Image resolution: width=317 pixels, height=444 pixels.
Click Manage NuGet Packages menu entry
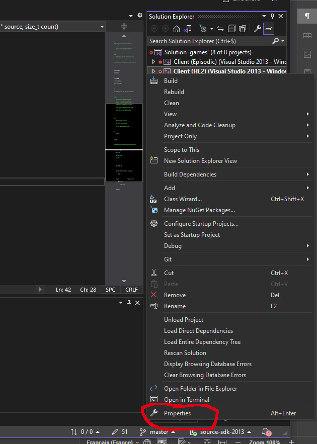click(x=199, y=210)
